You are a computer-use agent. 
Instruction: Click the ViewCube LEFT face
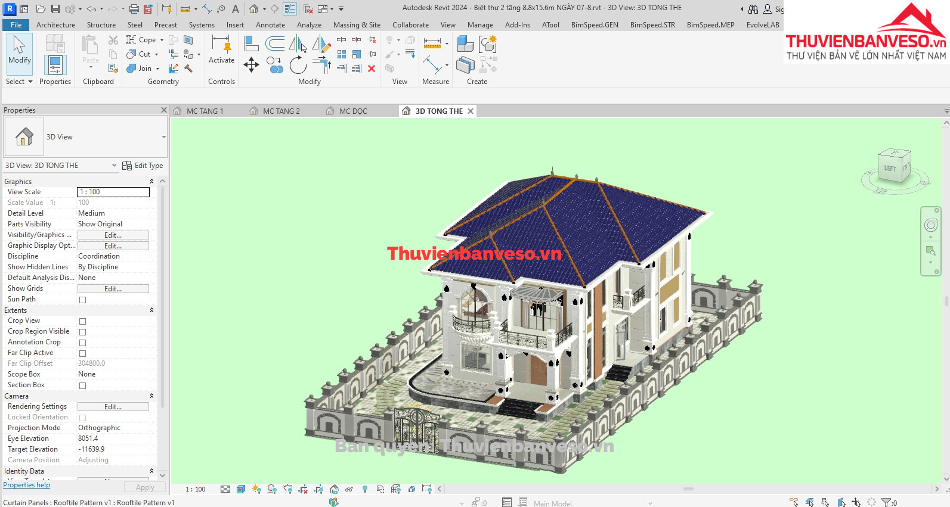click(x=890, y=169)
